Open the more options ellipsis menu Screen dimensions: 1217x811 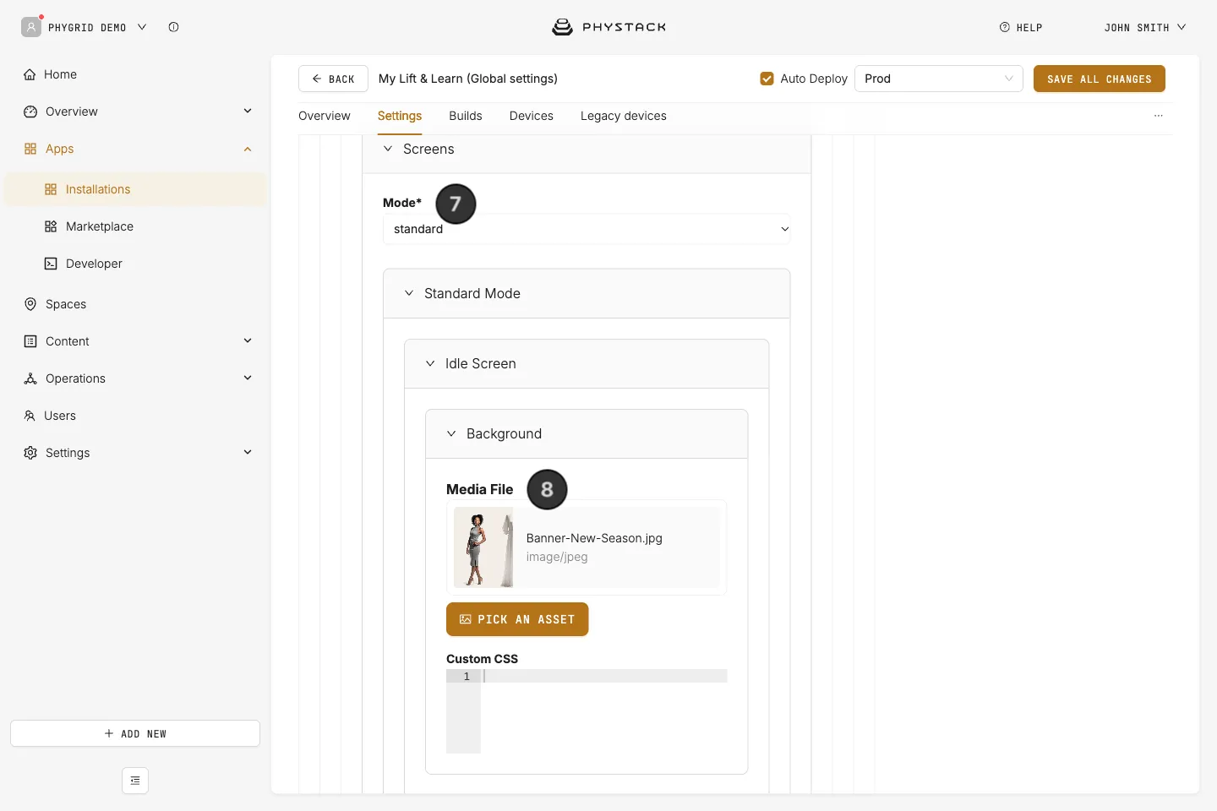1159,116
